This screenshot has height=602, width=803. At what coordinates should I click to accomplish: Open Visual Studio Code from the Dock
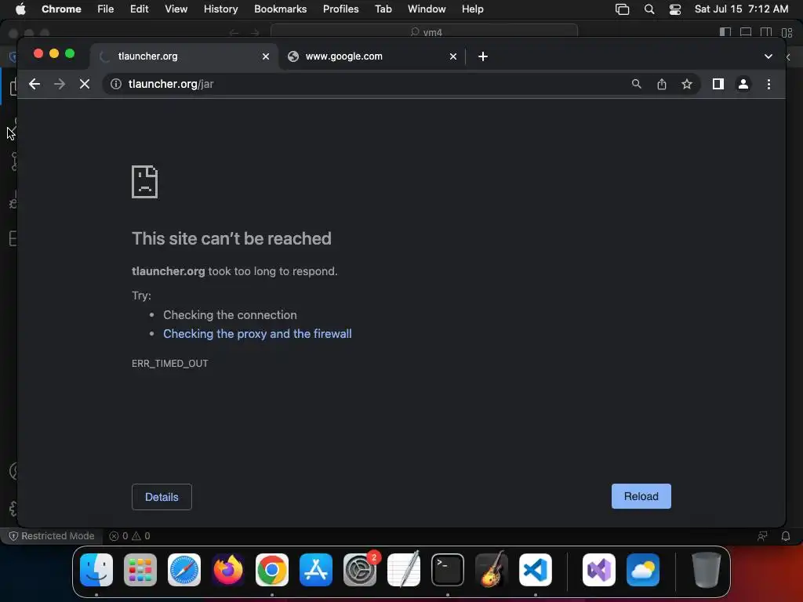(x=536, y=570)
